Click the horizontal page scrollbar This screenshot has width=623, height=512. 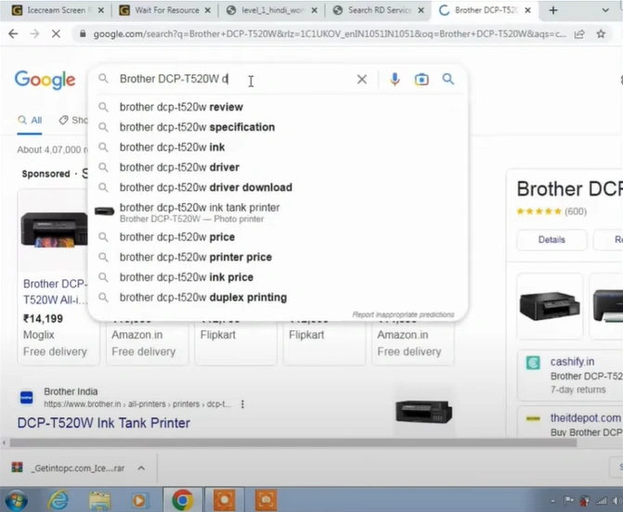point(279,443)
